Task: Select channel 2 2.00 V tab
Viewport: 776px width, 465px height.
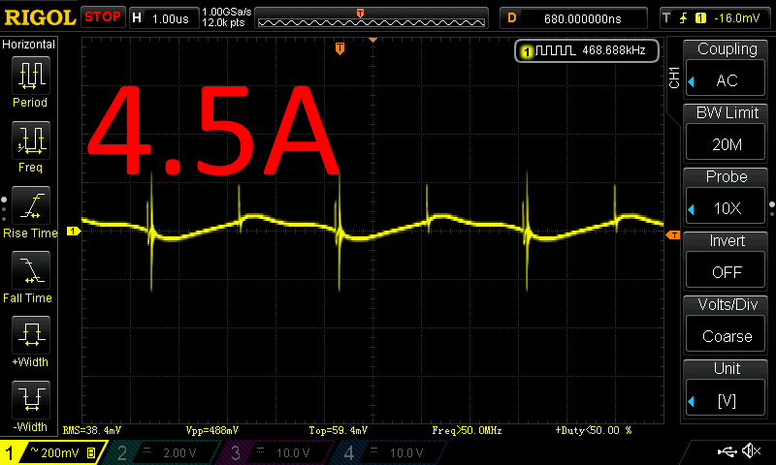Action: pos(163,452)
